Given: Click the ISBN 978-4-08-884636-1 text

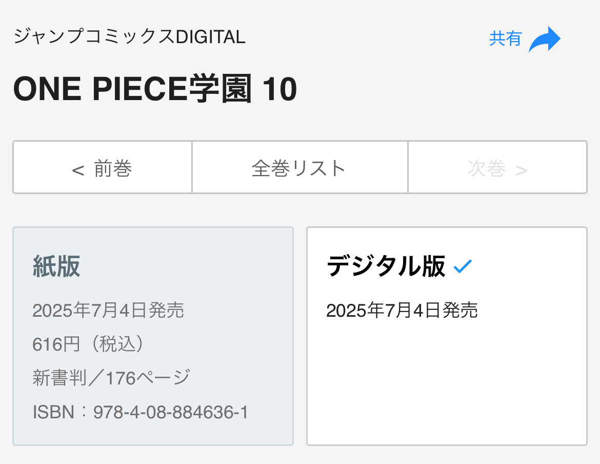Looking at the screenshot, I should 141,412.
